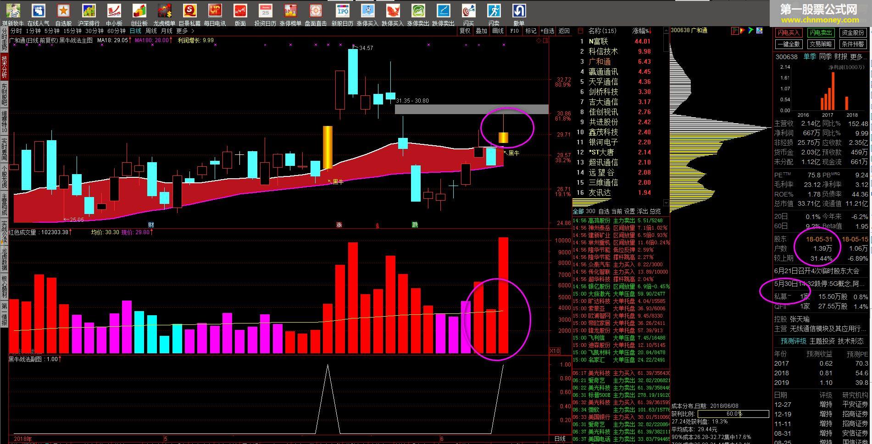Click the small window icon at chart top-right
Viewport: 872px width, 444px height.
(545, 40)
